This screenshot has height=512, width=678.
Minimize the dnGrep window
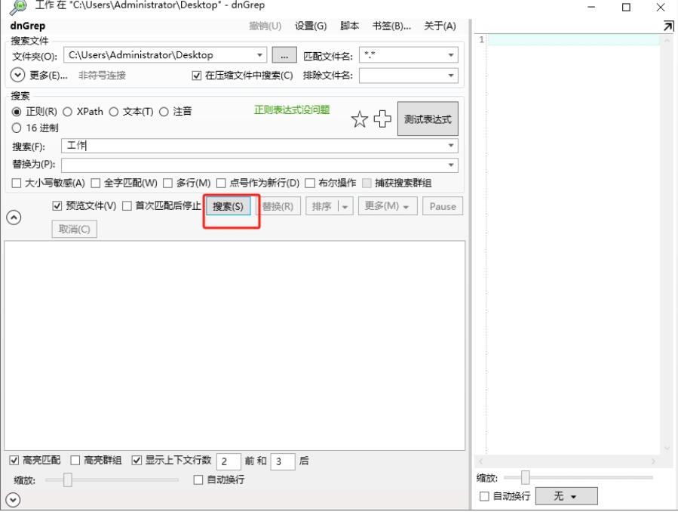[591, 8]
